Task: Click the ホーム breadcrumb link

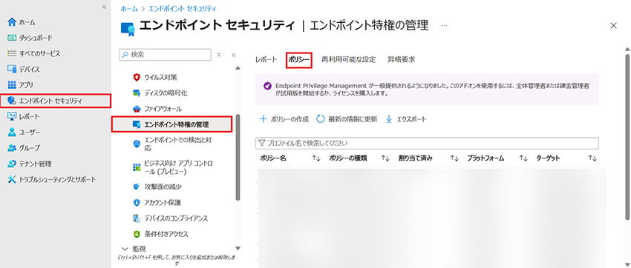Action: tap(128, 8)
